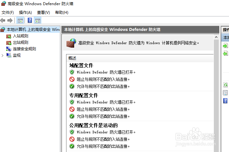Viewport: 229px width, 152px height.
Task: Click public profile blocked inbound icon
Action: click(x=72, y=139)
